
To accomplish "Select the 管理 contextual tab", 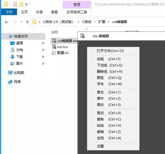I will [x=77, y=5].
